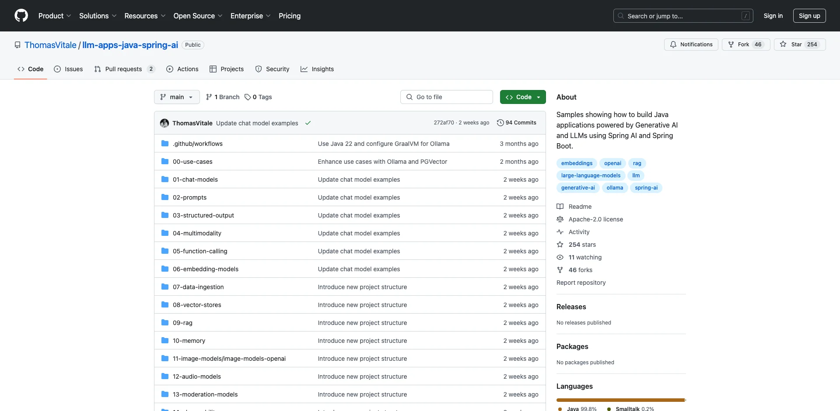This screenshot has width=840, height=411.
Task: Click the Smalltalk language legend dot
Action: pyautogui.click(x=609, y=409)
